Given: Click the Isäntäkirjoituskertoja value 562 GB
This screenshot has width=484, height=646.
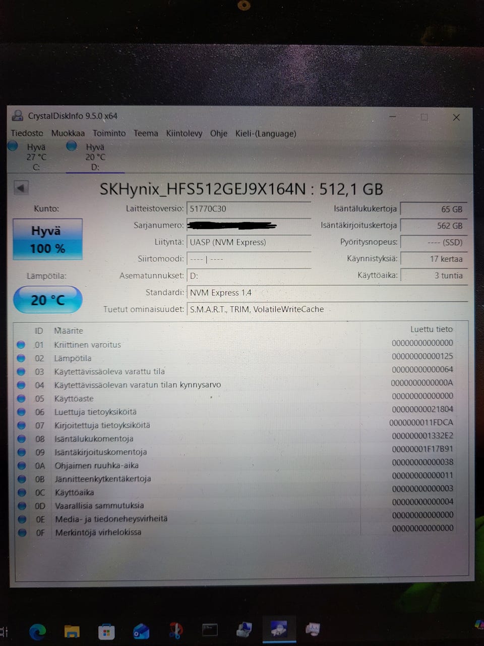Looking at the screenshot, I should click(x=434, y=226).
